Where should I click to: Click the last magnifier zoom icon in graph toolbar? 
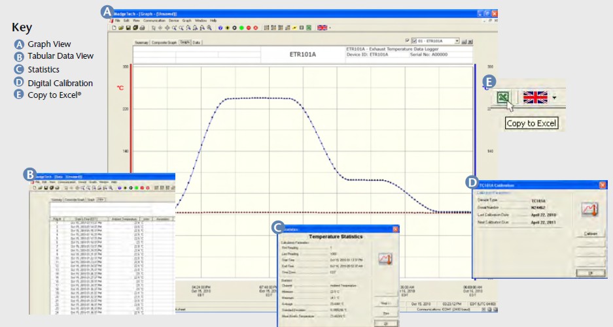pos(209,27)
